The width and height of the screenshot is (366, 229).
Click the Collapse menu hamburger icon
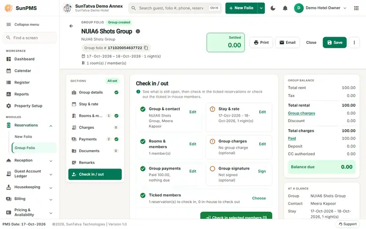click(x=9, y=24)
